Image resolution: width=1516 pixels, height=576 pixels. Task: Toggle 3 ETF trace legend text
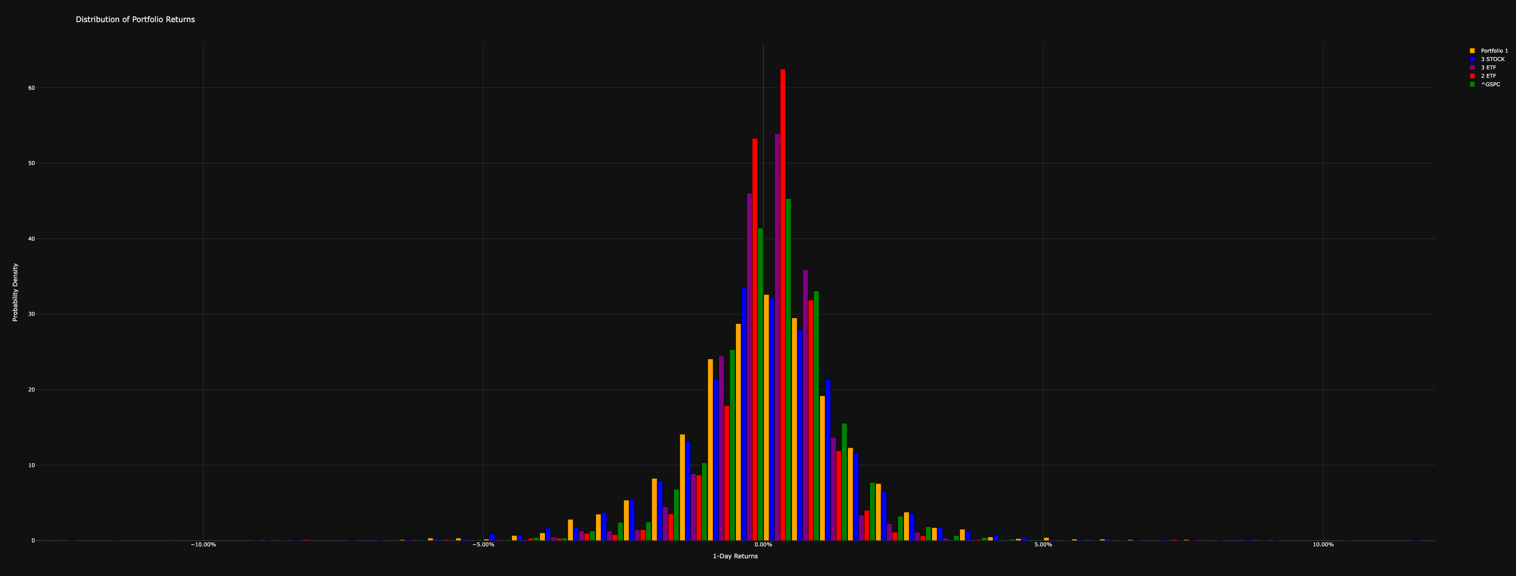tap(1489, 68)
